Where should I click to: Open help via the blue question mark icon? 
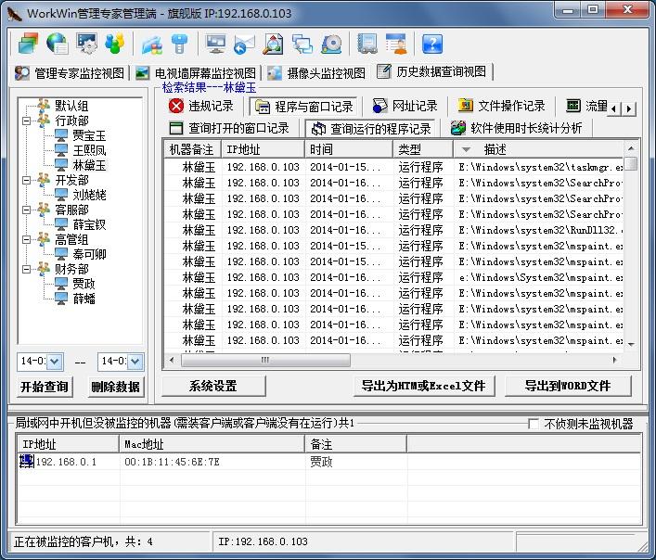point(432,44)
